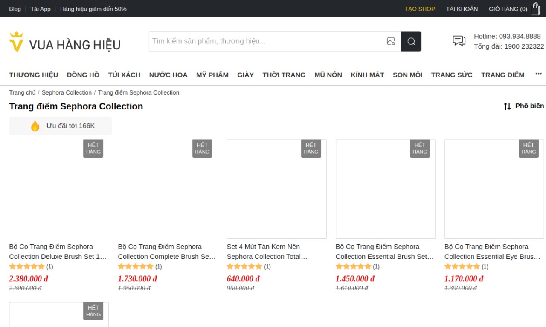Open the Essential Eye Brush product title
Screen dimensions: 546x327
coord(493,252)
